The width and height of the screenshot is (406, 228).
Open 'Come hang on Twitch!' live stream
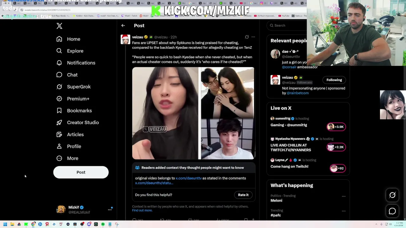click(289, 167)
